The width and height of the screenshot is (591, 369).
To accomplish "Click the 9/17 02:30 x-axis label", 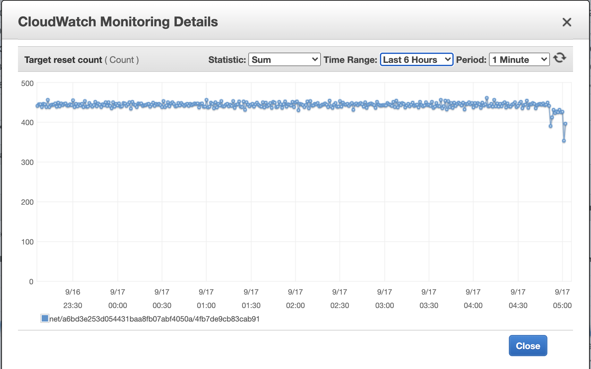I will point(340,299).
